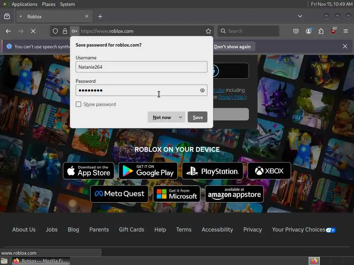Reveal password with the eye icon
This screenshot has height=265, width=354.
click(202, 90)
